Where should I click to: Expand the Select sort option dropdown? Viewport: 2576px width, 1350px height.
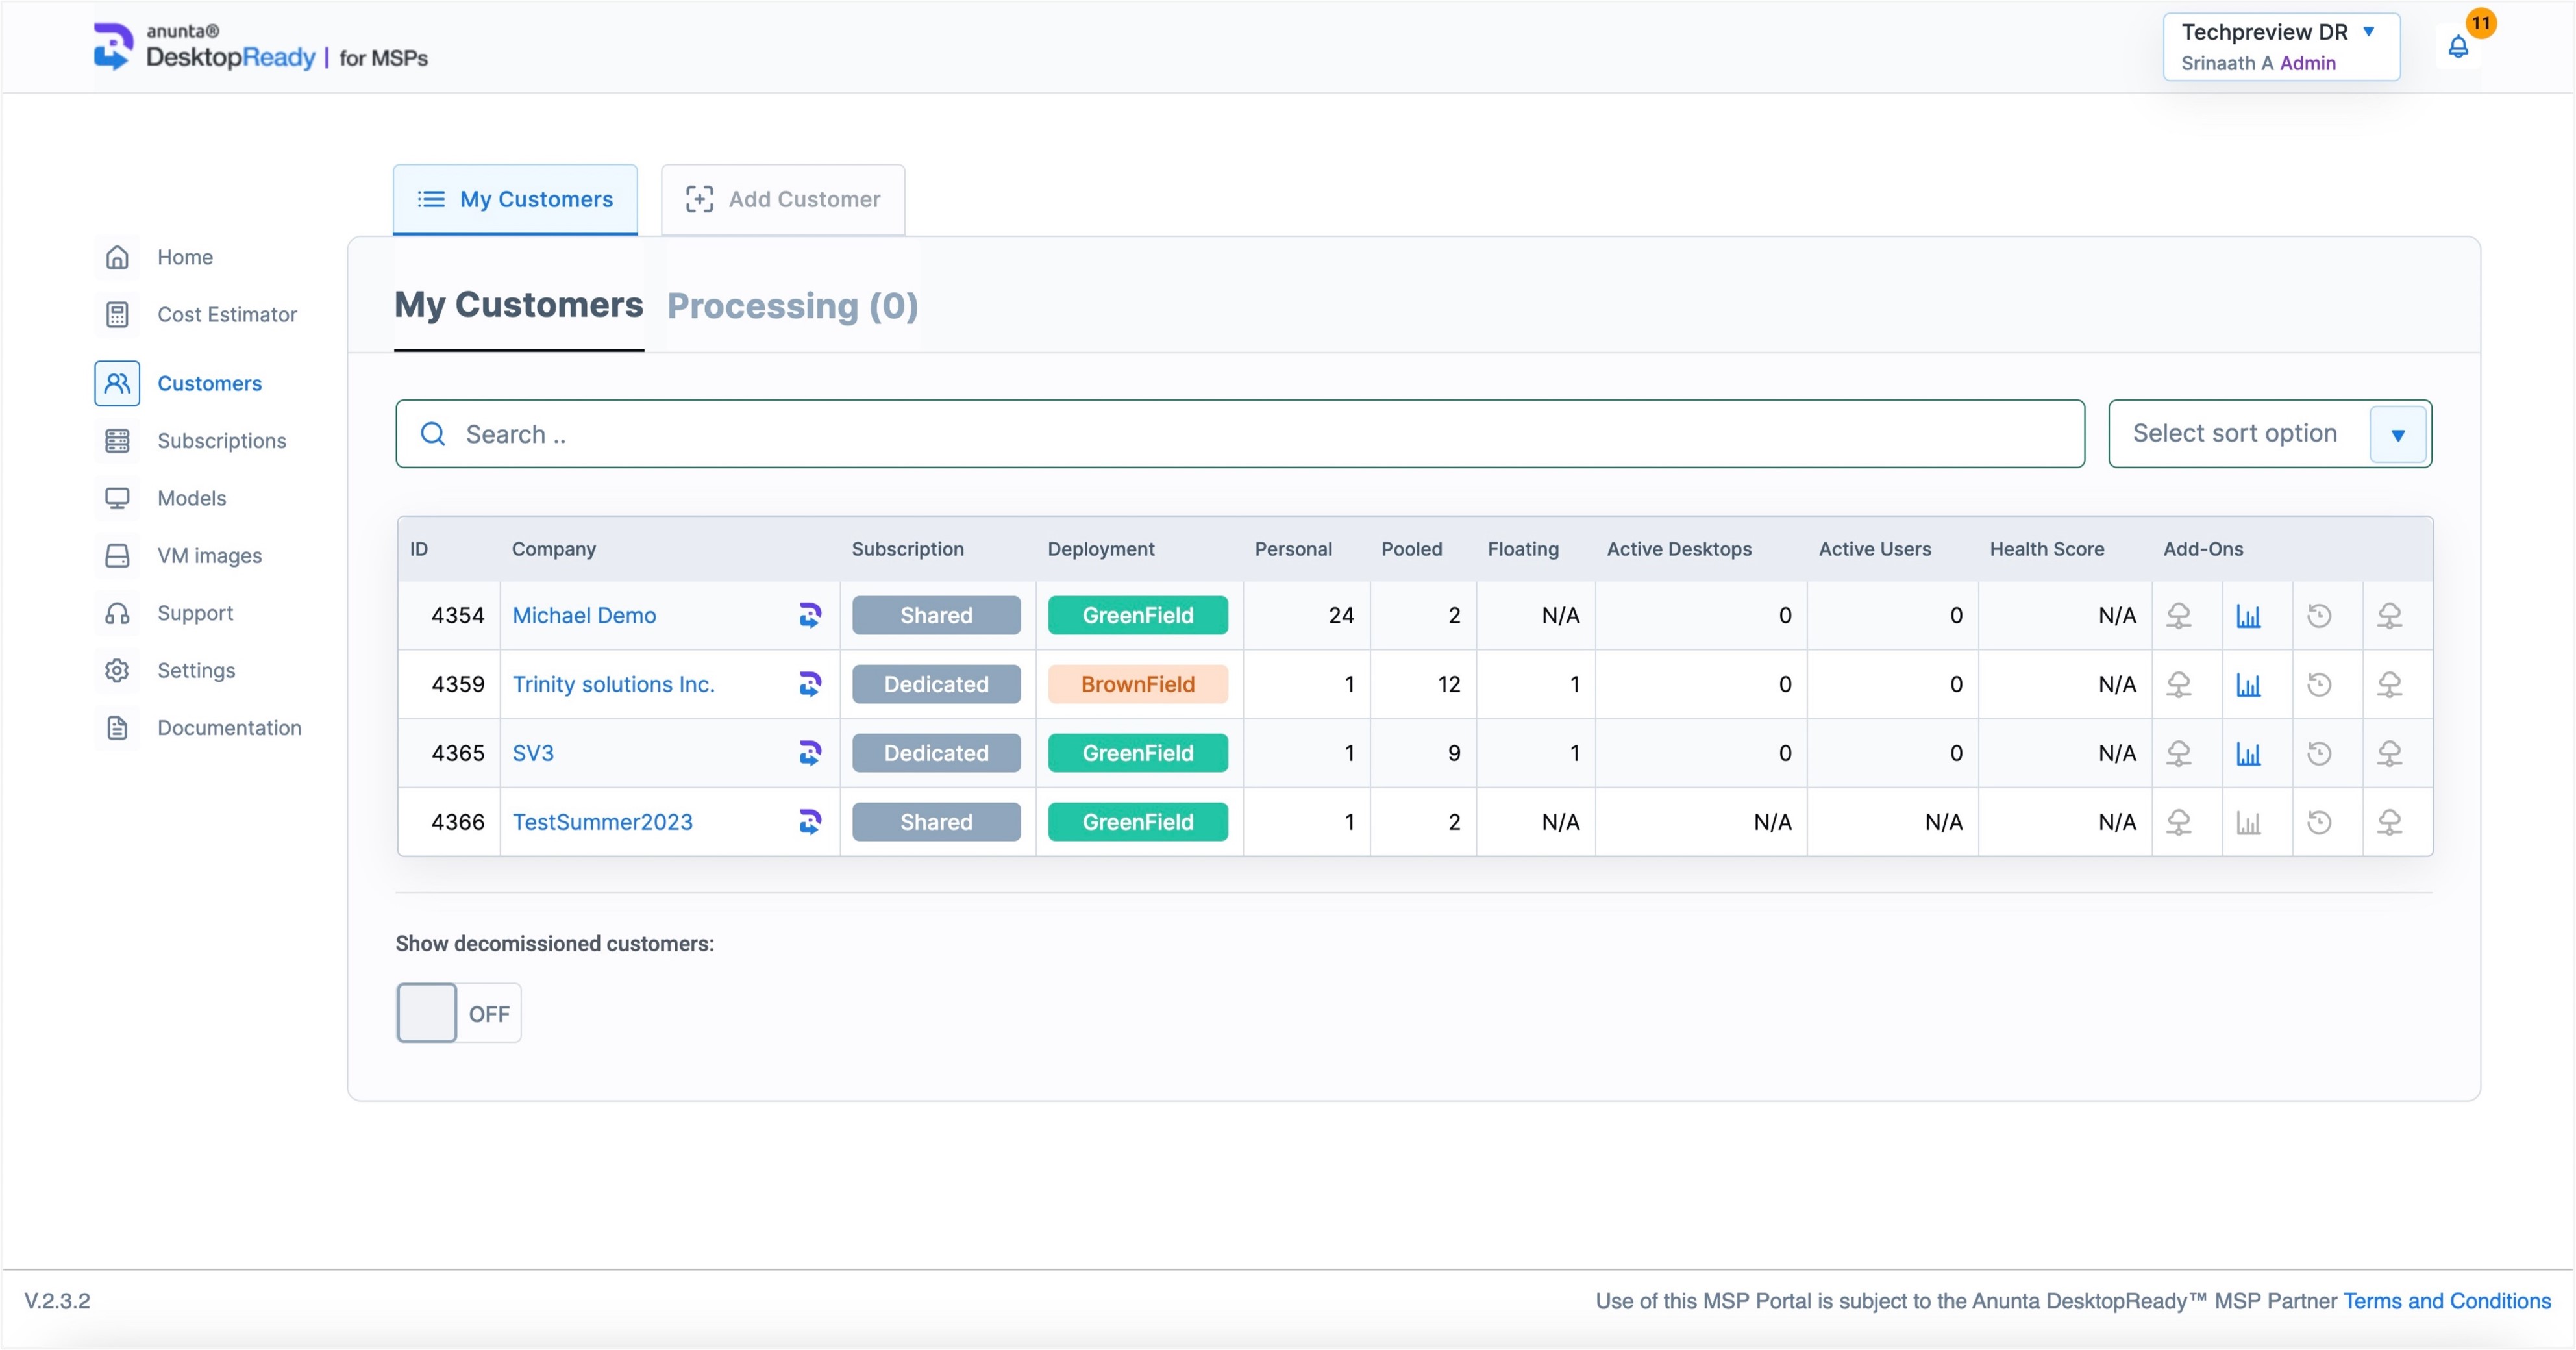2397,435
